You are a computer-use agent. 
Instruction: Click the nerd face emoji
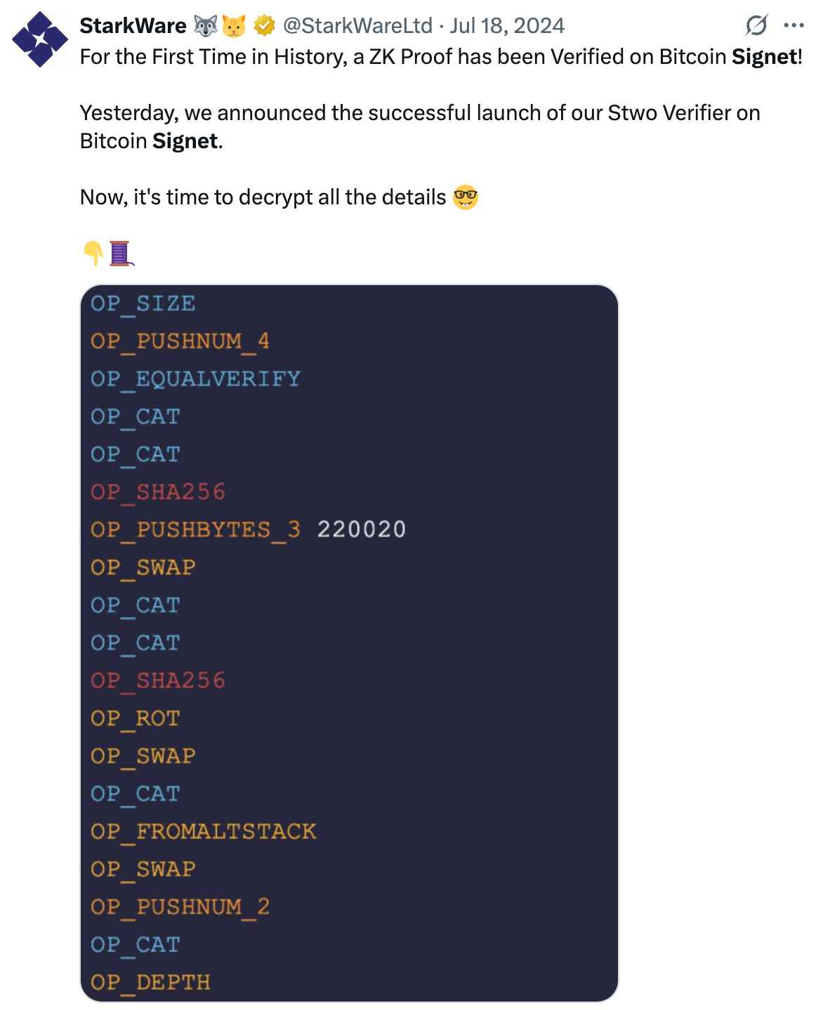[x=466, y=197]
